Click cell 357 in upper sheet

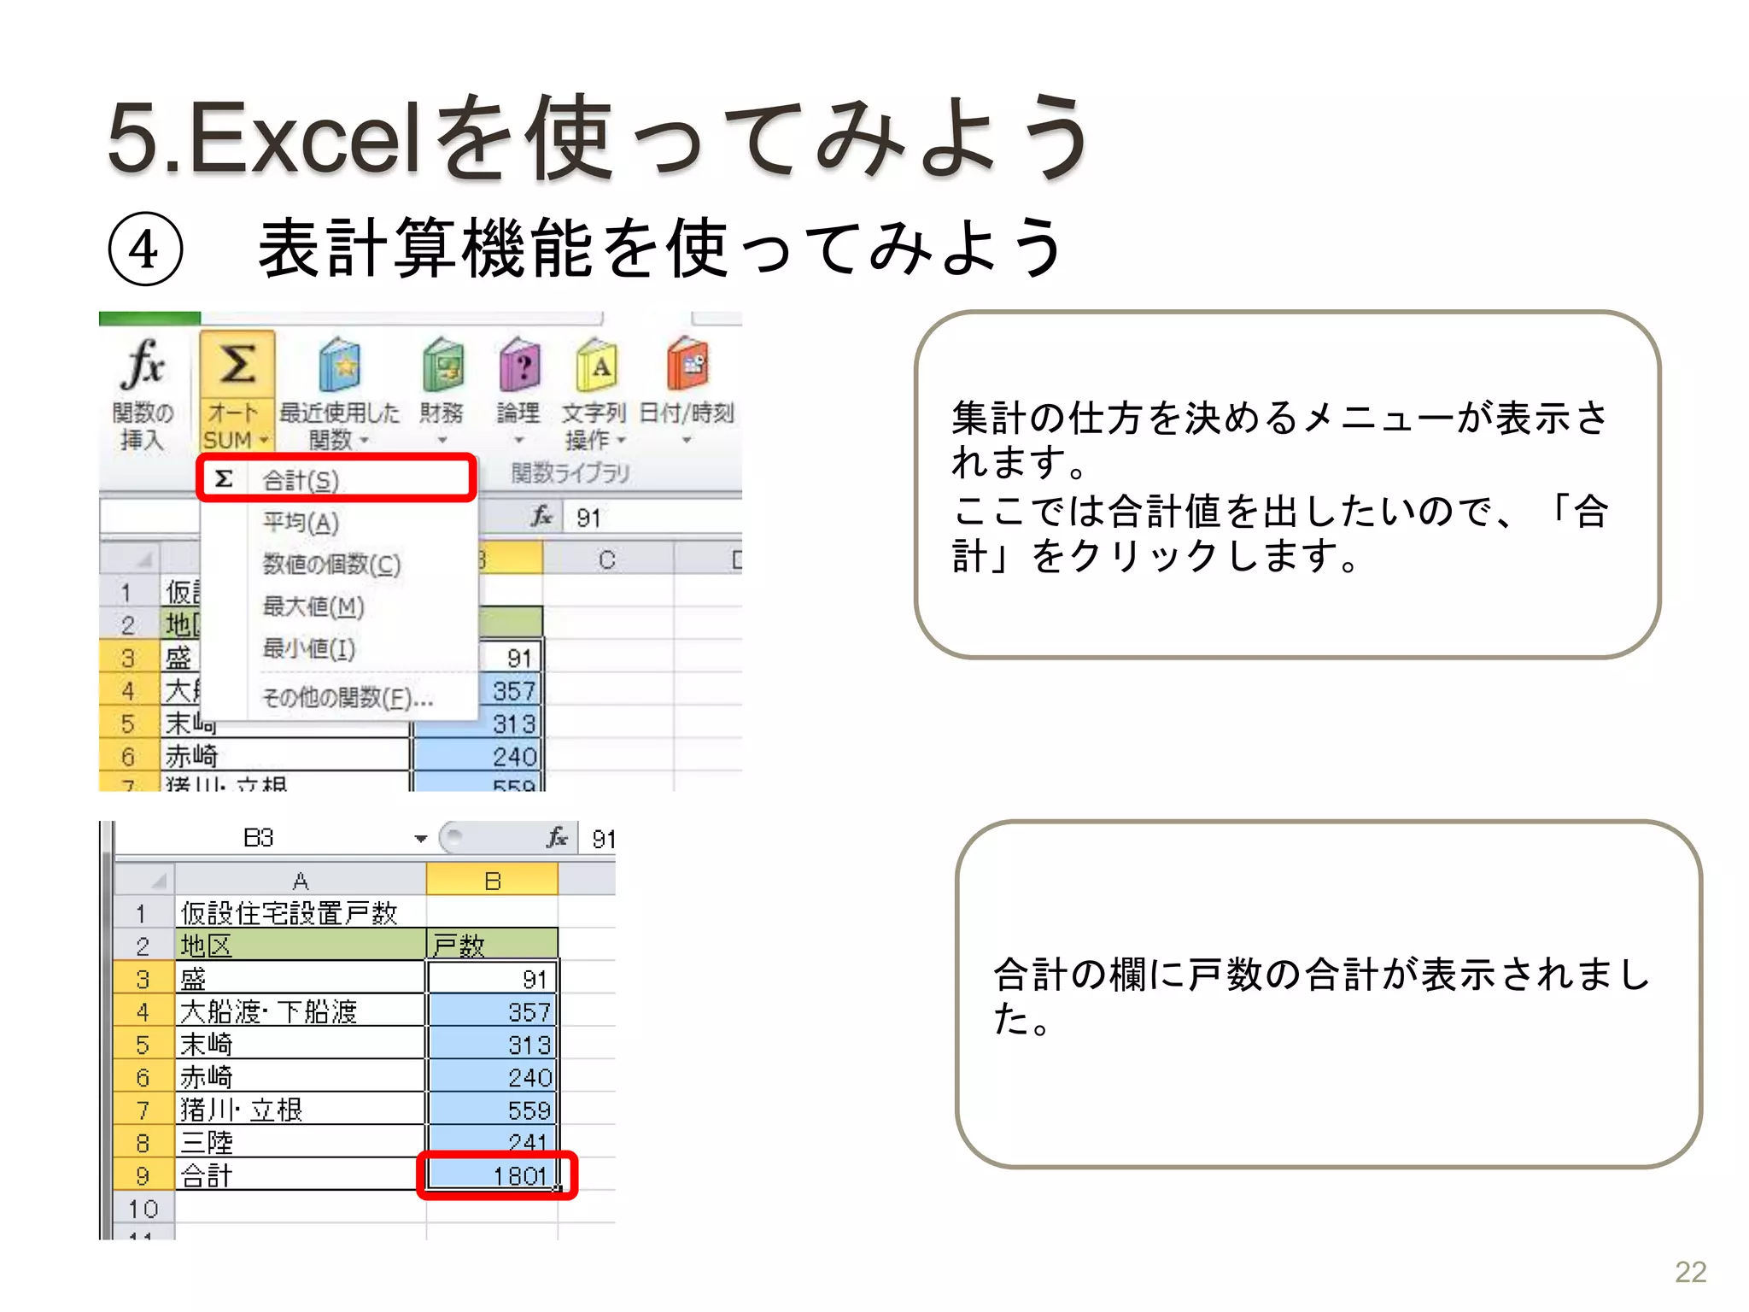coord(509,690)
